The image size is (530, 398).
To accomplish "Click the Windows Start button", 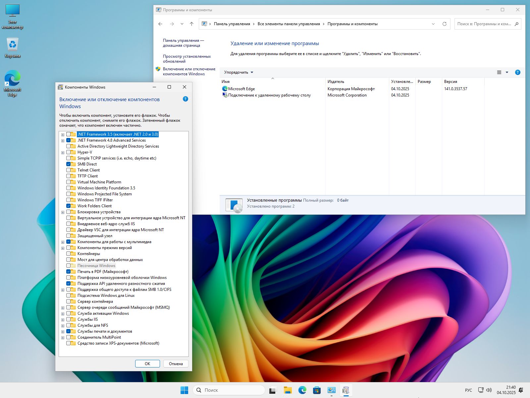I will 184,390.
